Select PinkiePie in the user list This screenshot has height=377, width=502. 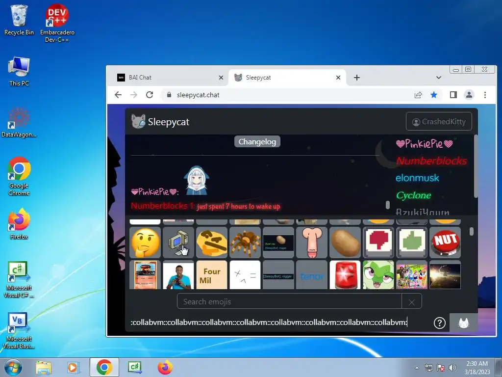[x=425, y=144]
